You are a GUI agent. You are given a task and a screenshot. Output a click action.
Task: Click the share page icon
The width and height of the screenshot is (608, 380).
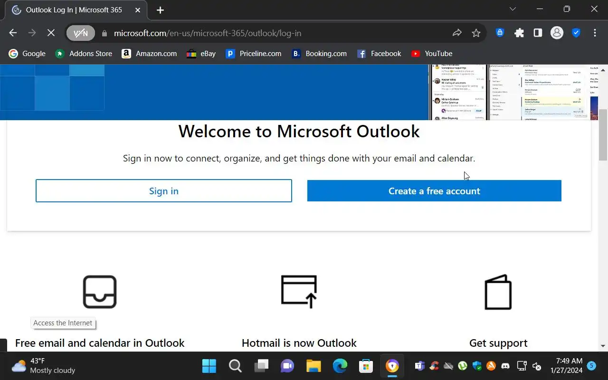pos(457,33)
